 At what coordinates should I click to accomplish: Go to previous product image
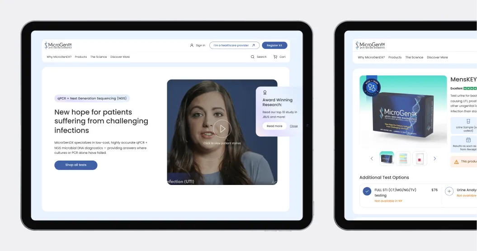[372, 158]
